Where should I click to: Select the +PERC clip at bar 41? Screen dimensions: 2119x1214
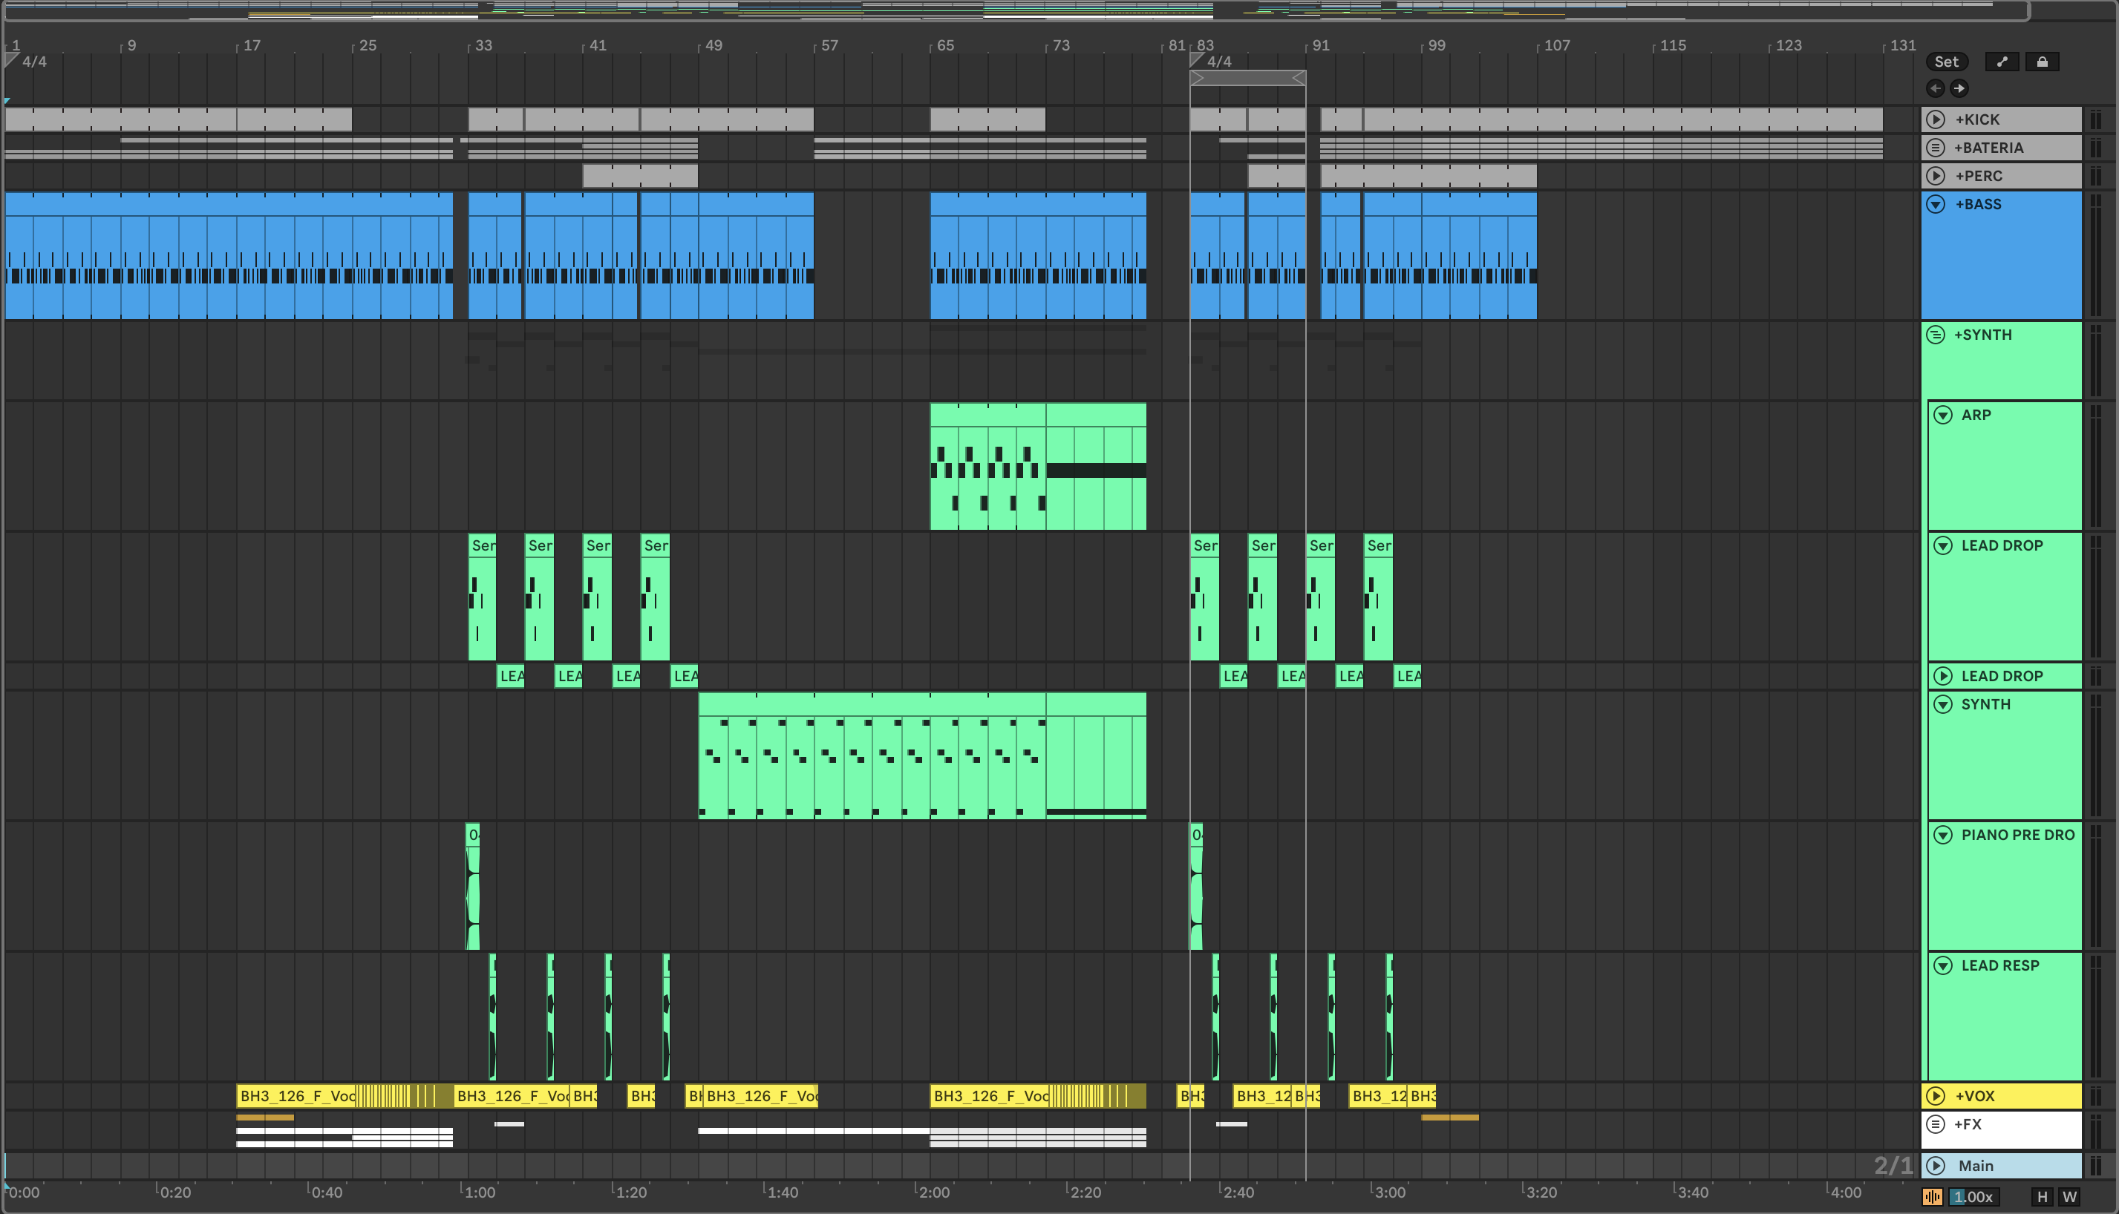tap(640, 176)
